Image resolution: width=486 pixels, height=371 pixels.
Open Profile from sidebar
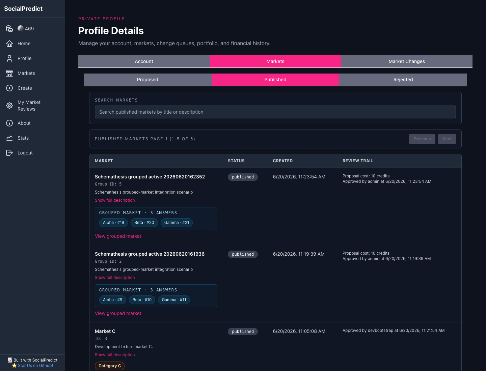coord(24,58)
